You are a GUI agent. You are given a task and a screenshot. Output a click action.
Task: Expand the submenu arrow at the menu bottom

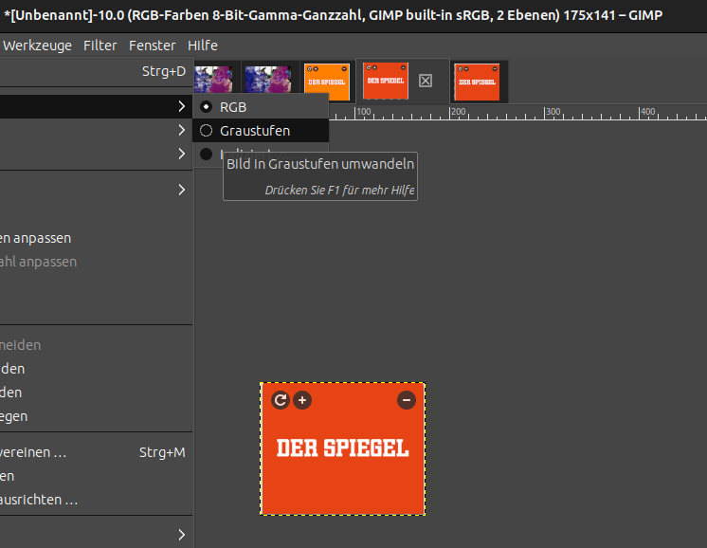(181, 535)
